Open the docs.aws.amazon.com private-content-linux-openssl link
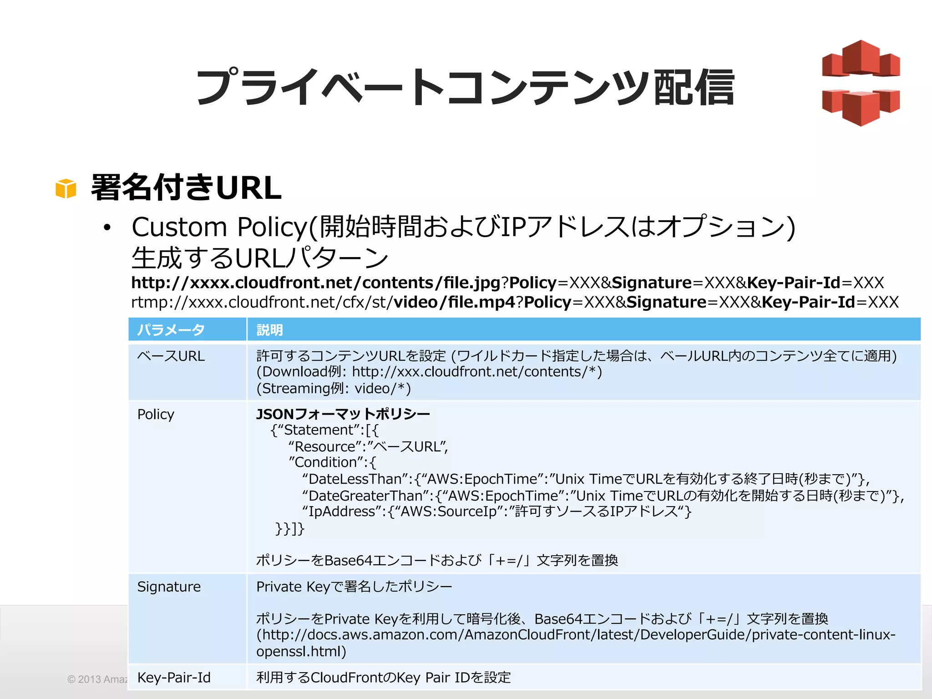The height and width of the screenshot is (699, 932). [576, 643]
